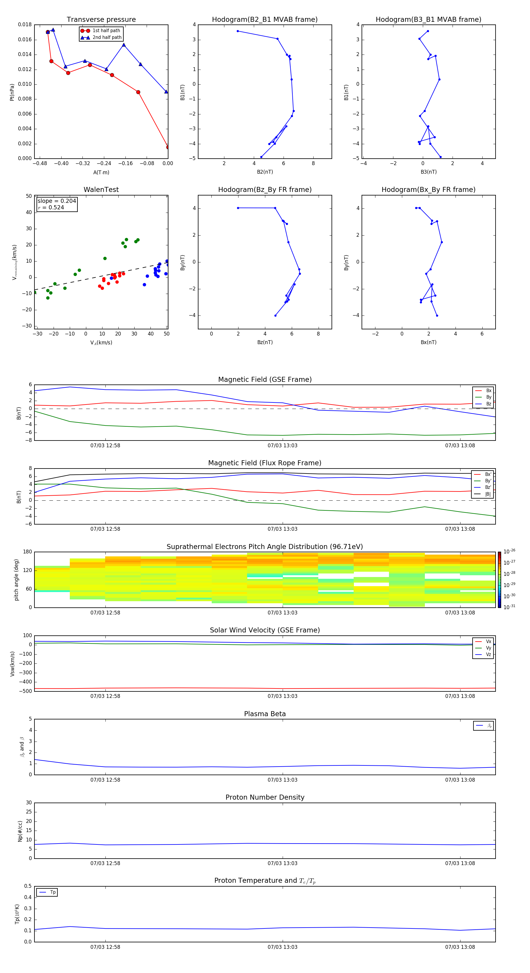
Task: Click the pitch angle colorbar
Action: click(x=499, y=580)
